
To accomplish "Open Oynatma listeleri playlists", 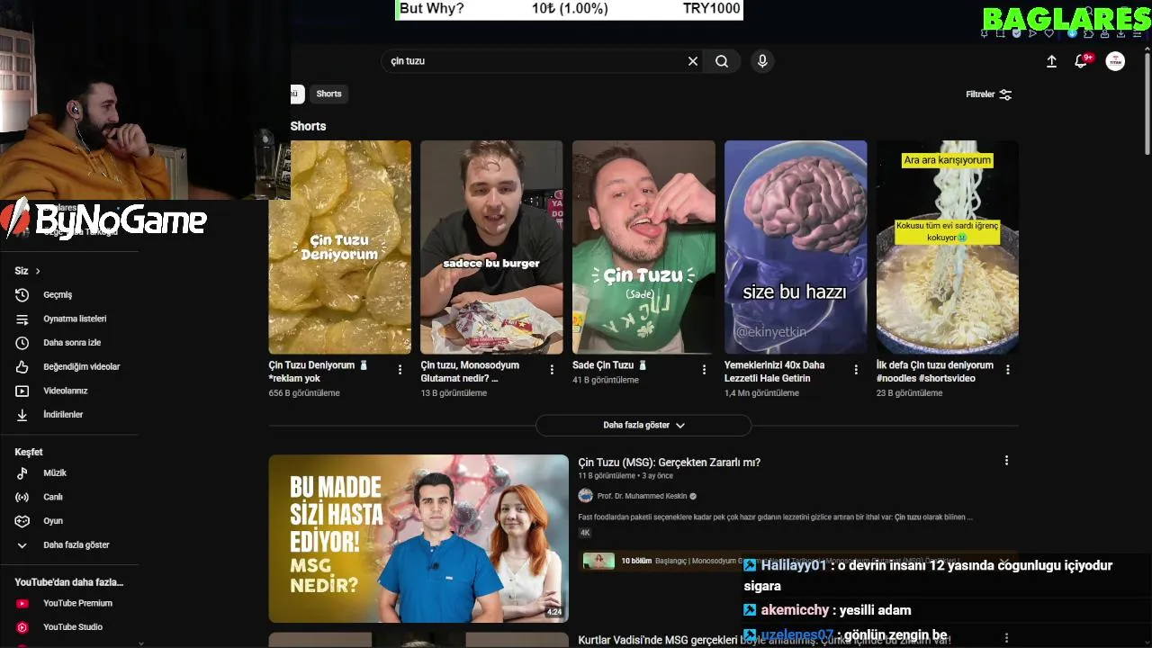I will (x=76, y=319).
